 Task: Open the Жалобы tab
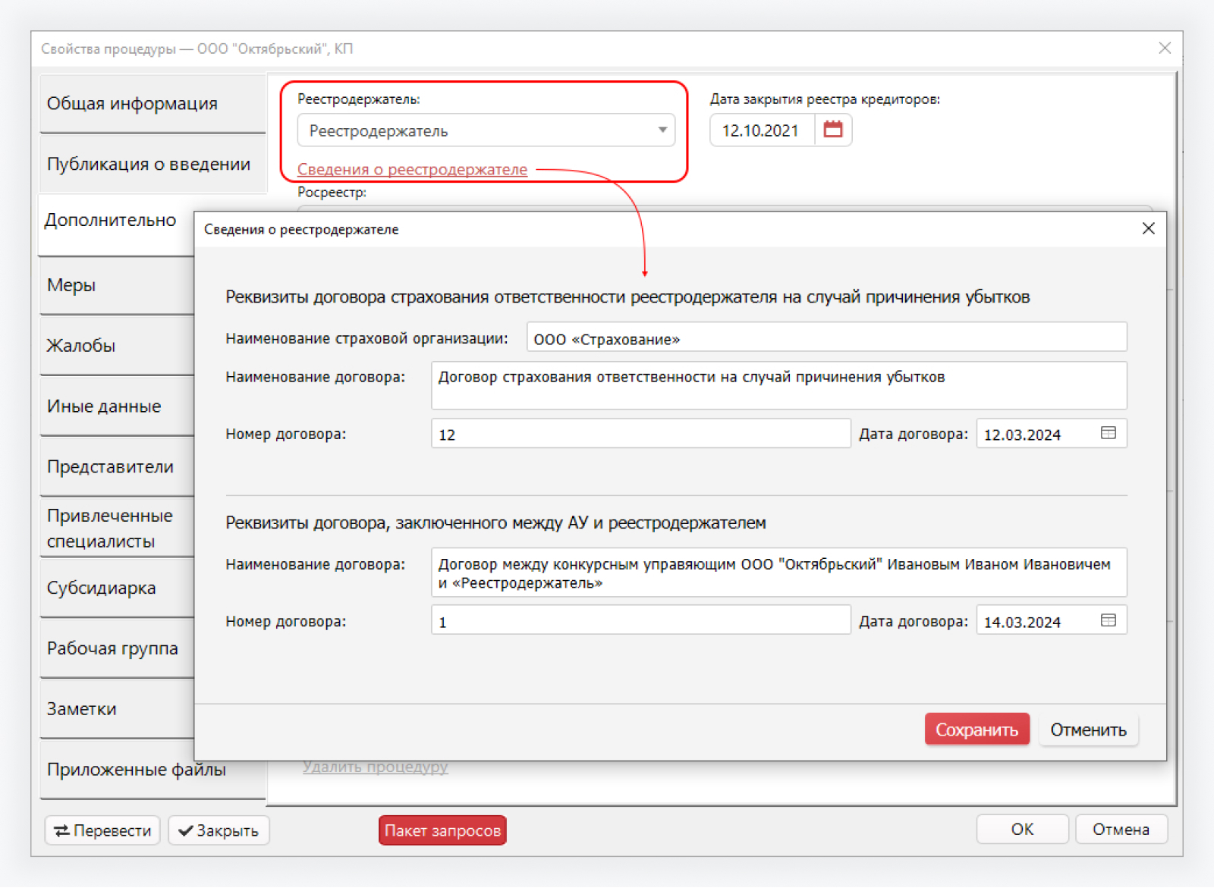117,346
